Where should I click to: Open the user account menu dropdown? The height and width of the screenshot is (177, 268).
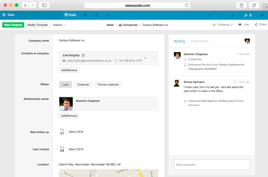233,15
